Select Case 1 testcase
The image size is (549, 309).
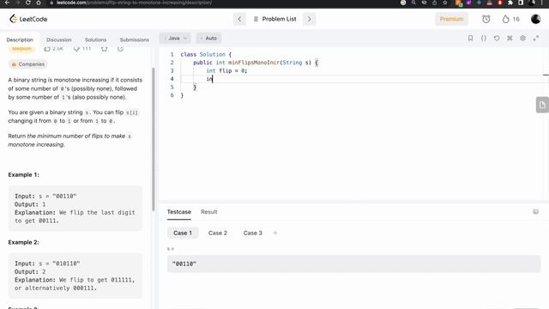(x=183, y=233)
